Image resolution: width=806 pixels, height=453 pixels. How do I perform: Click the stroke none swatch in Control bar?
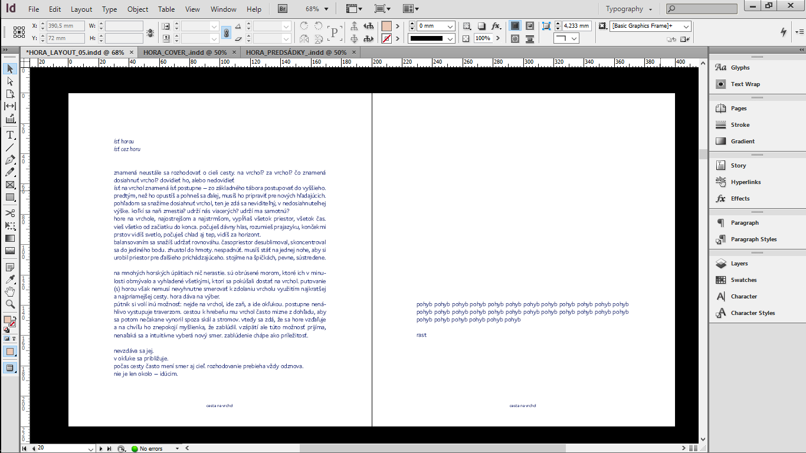point(386,39)
